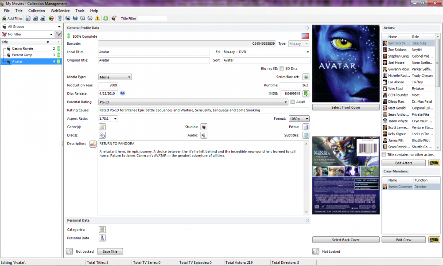
Task: Select Casino Royale in the title list
Action: [x=22, y=48]
